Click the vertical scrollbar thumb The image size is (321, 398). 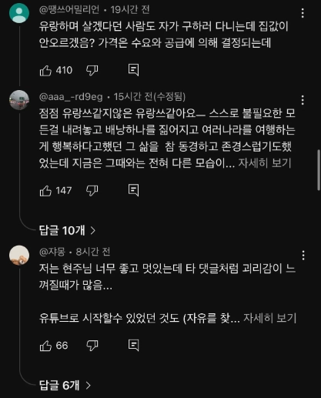tap(319, 170)
